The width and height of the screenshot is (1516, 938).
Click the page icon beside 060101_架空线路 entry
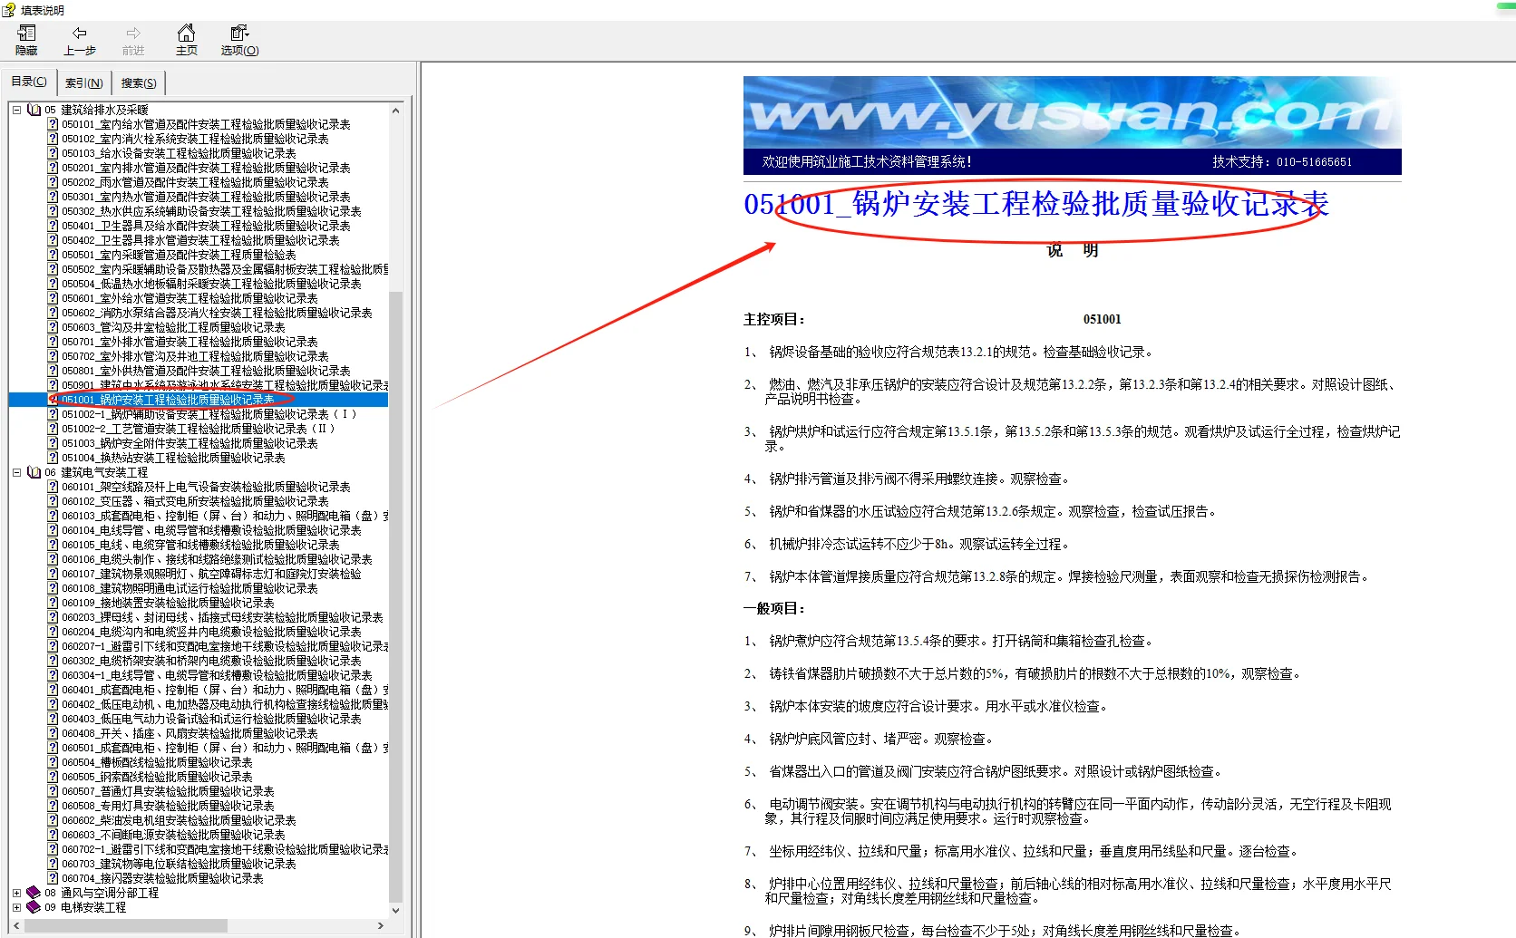(53, 487)
